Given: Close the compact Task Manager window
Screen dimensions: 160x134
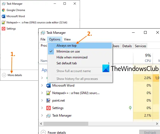Looking at the screenshot, I should [x=75, y=3].
